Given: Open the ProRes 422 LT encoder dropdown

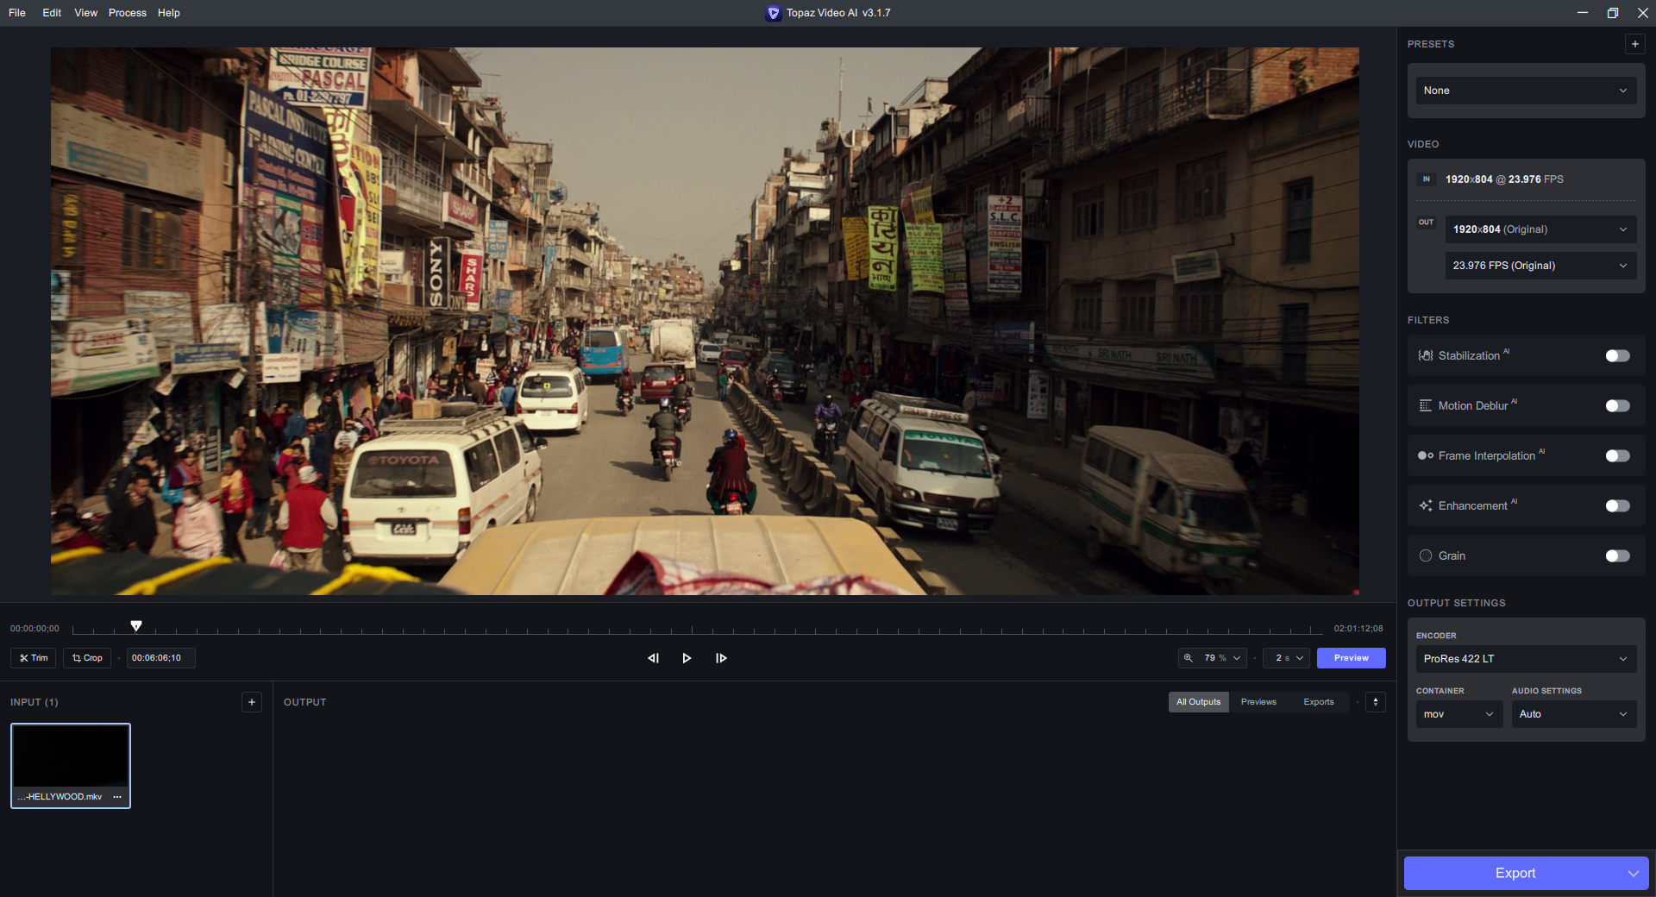Looking at the screenshot, I should coord(1526,659).
